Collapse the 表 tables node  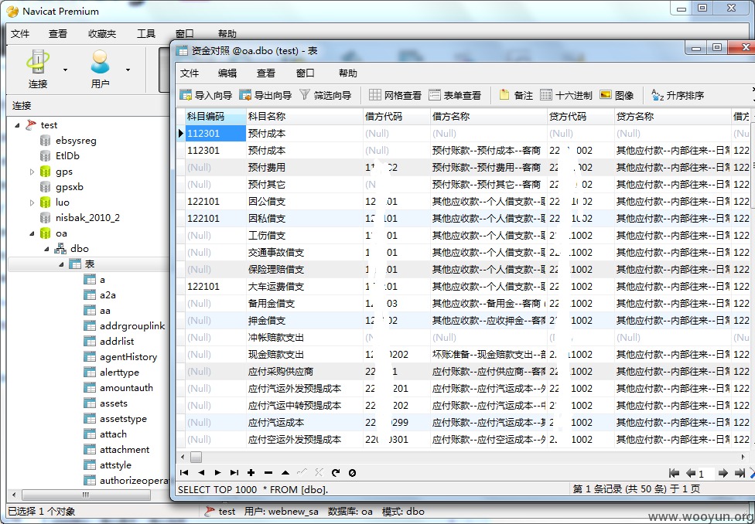click(x=62, y=264)
